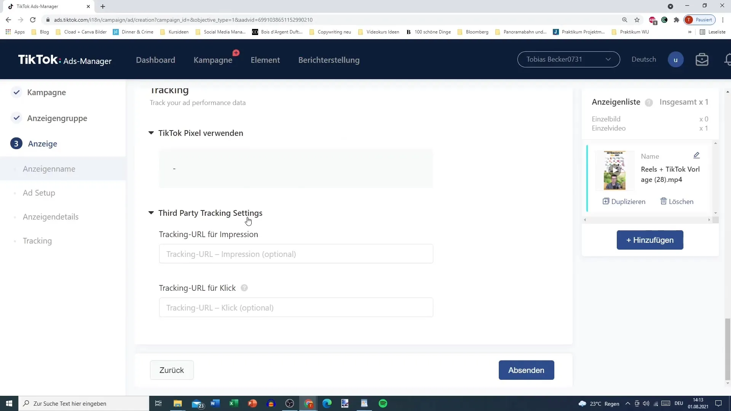Collapse the TikTok Pixel verwenden section

151,133
